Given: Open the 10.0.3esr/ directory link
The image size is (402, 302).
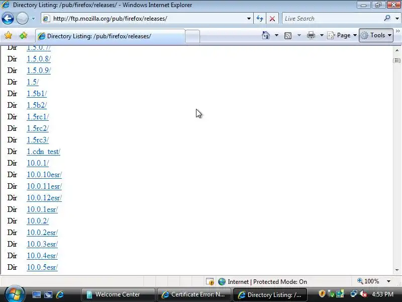Looking at the screenshot, I should [42, 244].
